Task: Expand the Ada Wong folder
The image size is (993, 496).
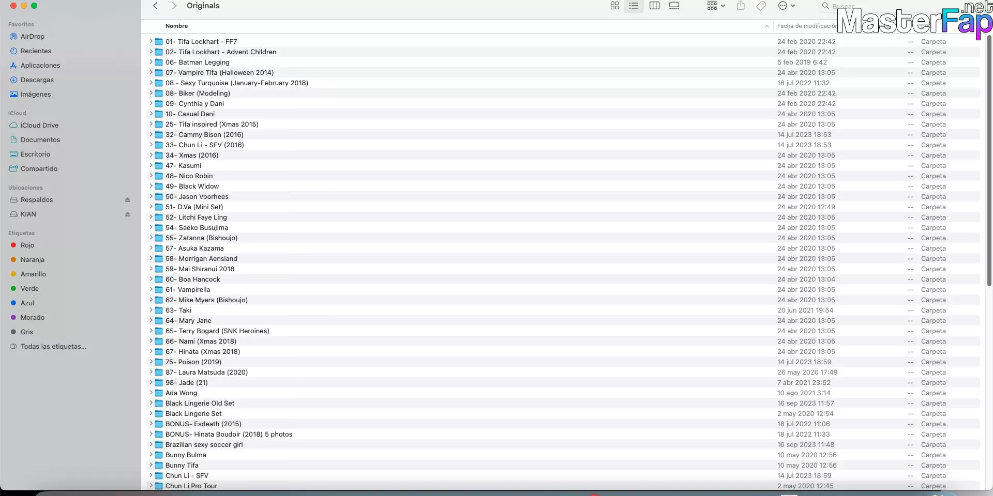Action: click(x=151, y=393)
